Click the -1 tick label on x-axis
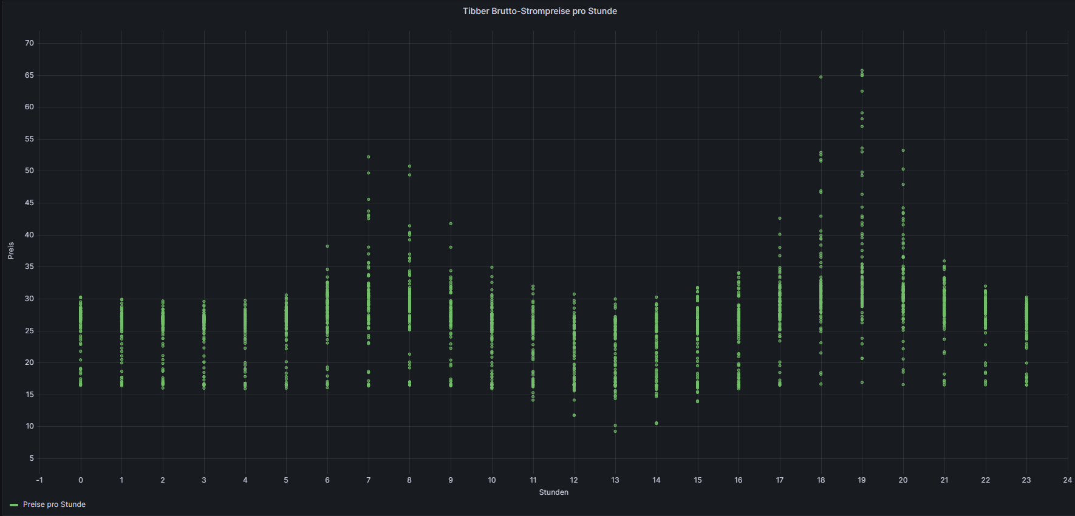Screen dimensions: 1075x516 (39, 480)
